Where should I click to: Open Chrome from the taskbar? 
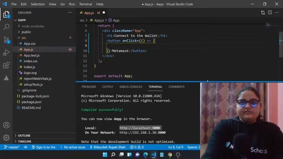(x=170, y=155)
